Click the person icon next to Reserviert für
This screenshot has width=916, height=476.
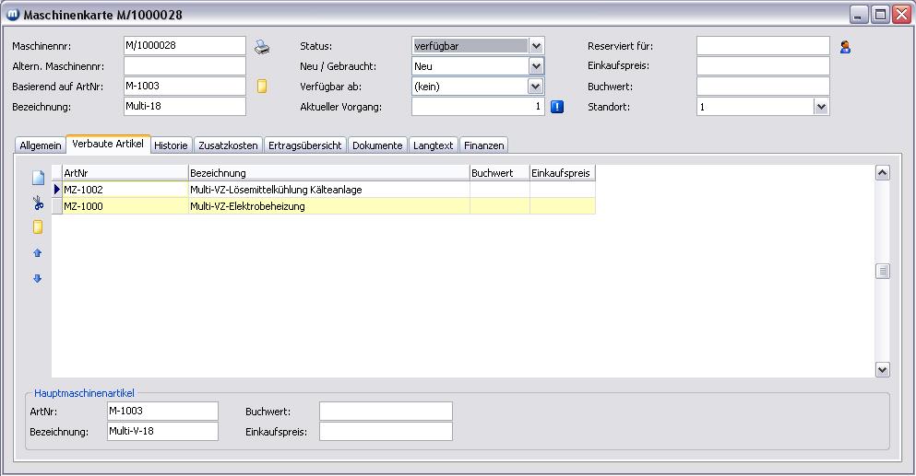[x=845, y=47]
